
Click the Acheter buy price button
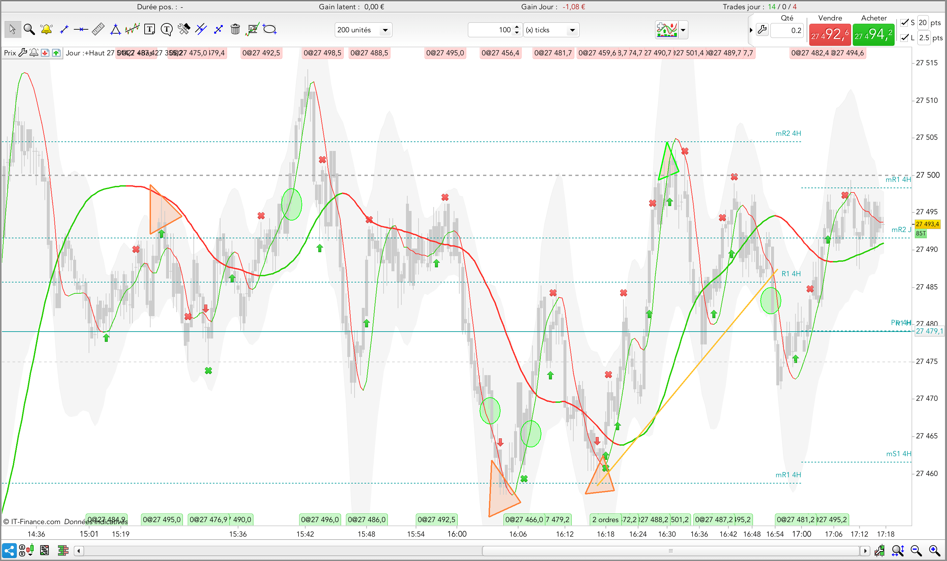coord(873,35)
